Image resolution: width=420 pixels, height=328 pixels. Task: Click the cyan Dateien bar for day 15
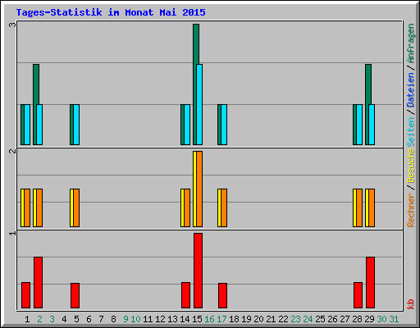[x=199, y=104]
